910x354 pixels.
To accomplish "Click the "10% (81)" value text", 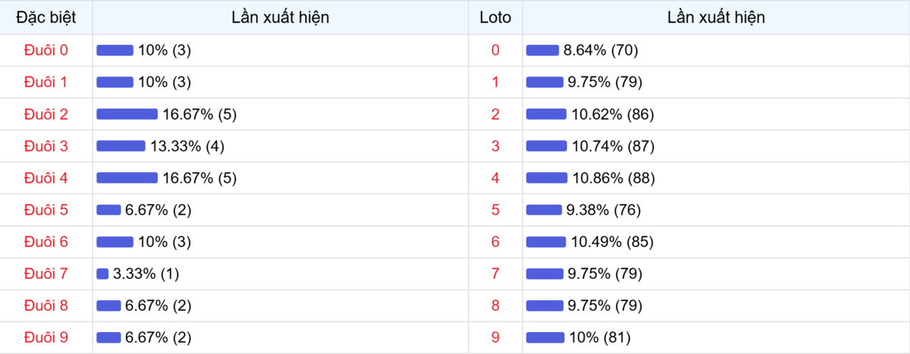I will (599, 337).
